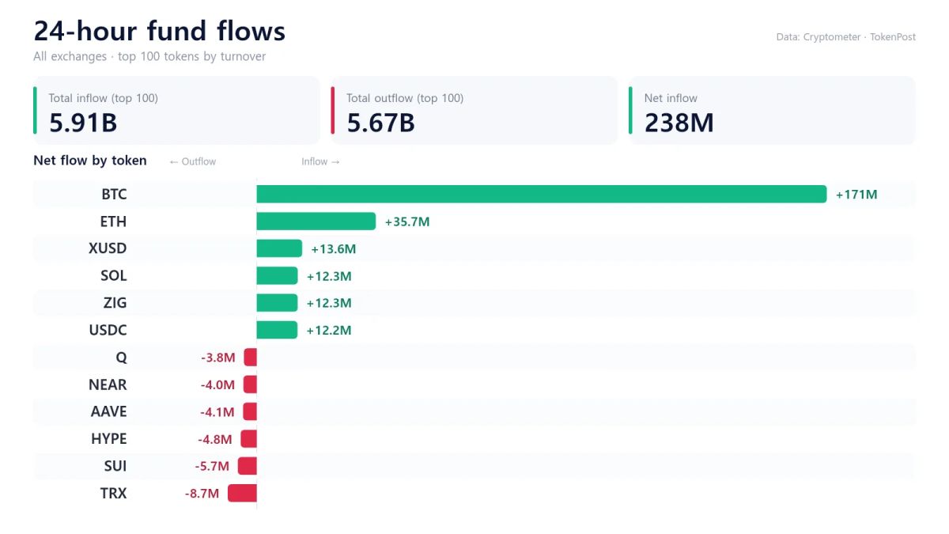The height and width of the screenshot is (534, 949).
Task: Select the AAVE token label
Action: tap(109, 411)
